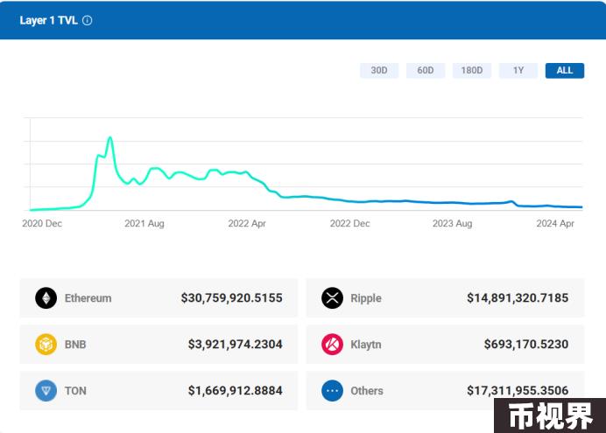Click Ethereum value $30,759,920.5155
The image size is (606, 433).
click(232, 298)
